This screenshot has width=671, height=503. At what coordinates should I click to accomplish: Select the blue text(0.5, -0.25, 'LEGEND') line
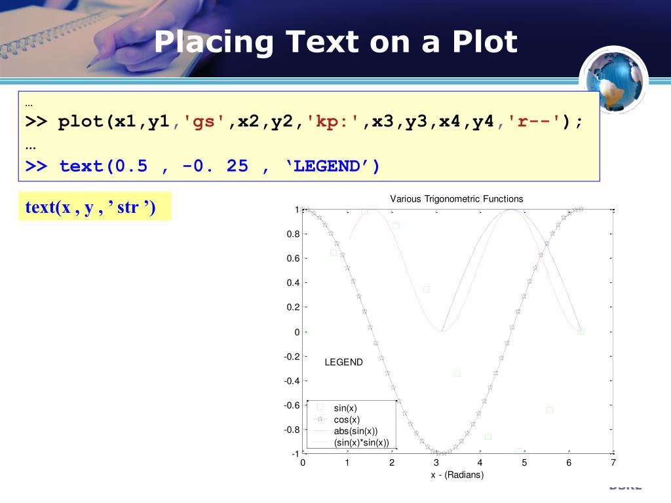(202, 166)
